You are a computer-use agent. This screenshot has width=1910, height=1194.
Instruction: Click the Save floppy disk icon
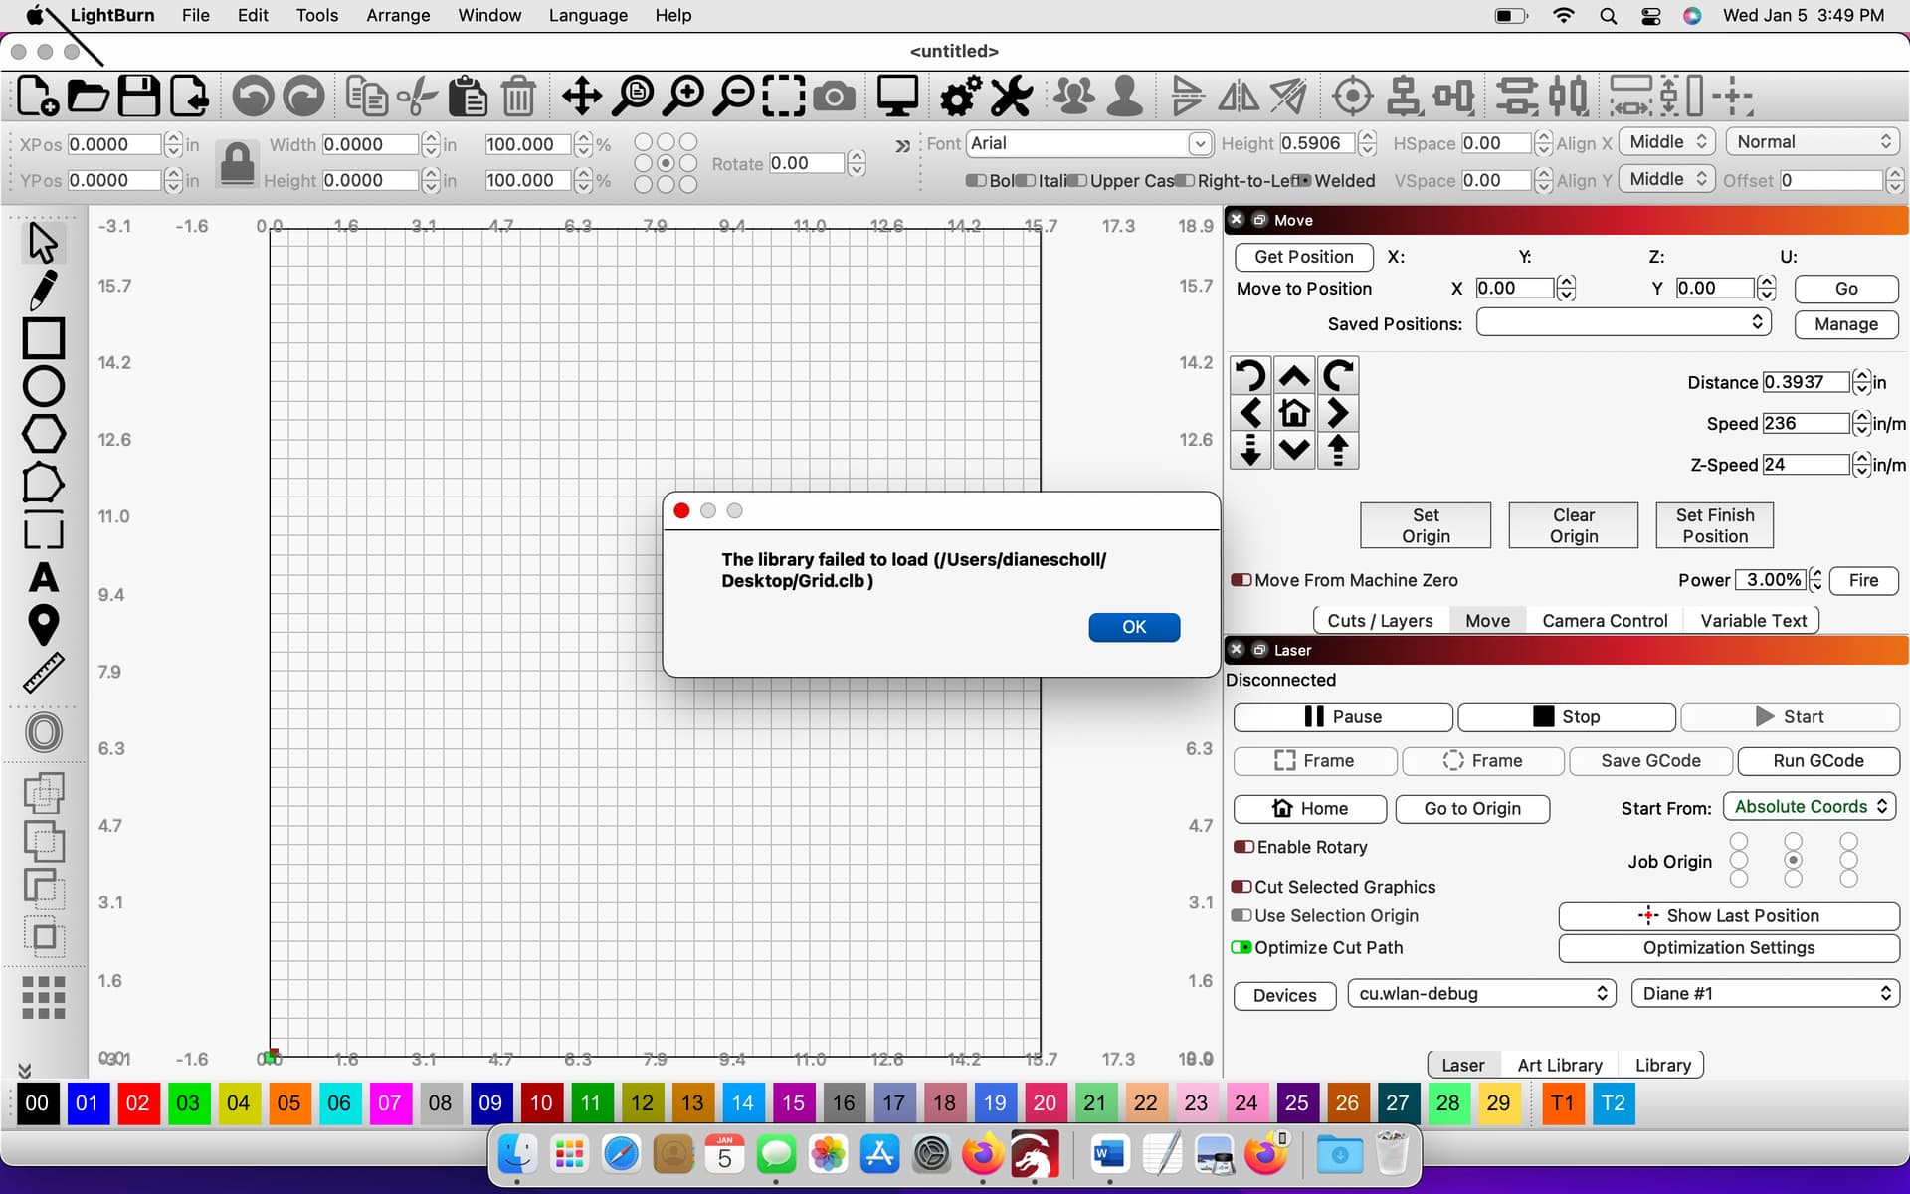[x=138, y=97]
